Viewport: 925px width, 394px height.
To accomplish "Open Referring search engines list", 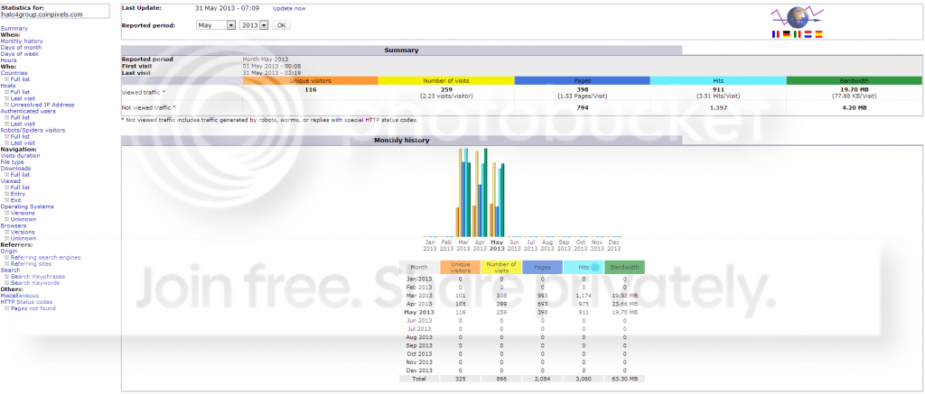I will (x=45, y=257).
